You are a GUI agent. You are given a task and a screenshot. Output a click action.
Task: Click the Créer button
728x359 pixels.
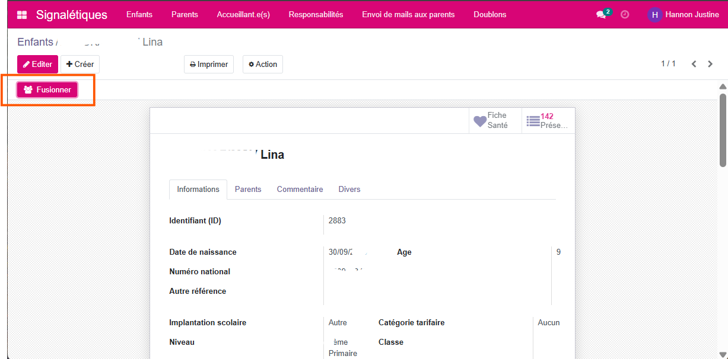pyautogui.click(x=80, y=64)
